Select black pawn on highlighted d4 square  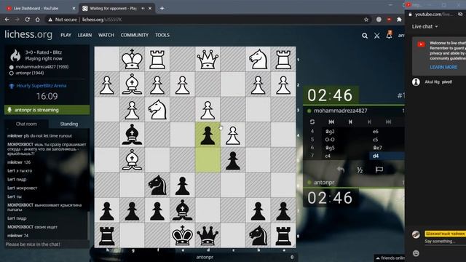208,135
